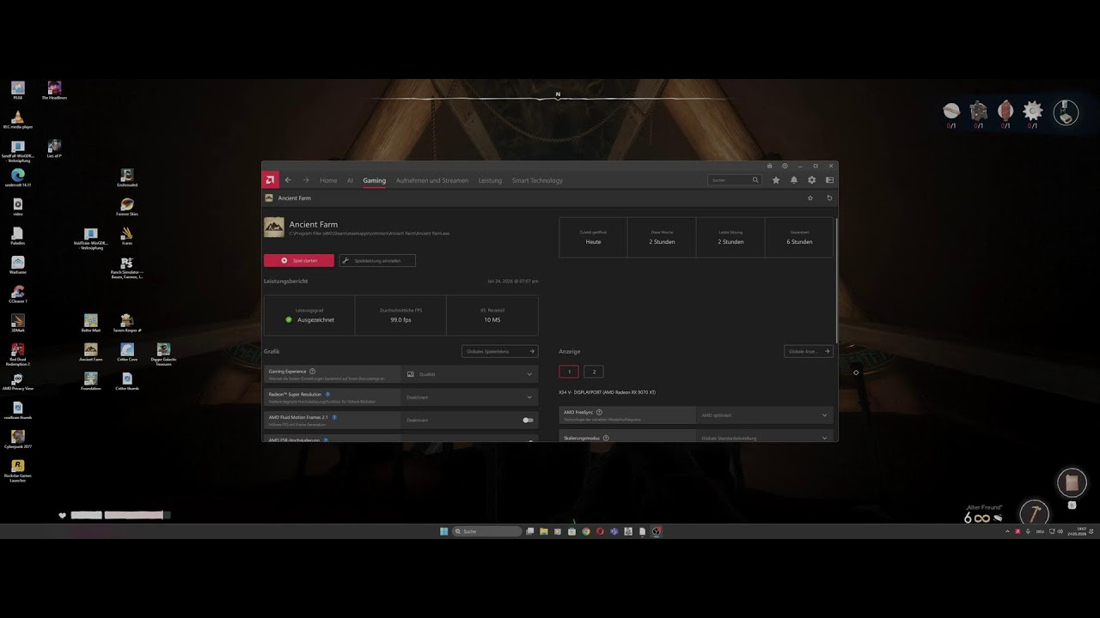Select the Tavern Keeper desktop icon

127,323
